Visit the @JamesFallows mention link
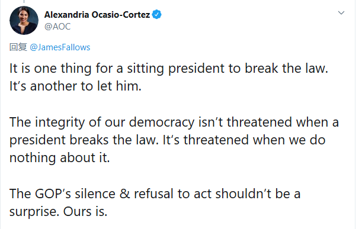 click(x=60, y=47)
